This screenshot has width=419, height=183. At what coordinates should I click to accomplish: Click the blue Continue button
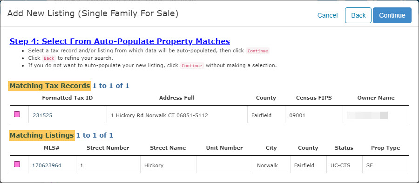coord(392,15)
